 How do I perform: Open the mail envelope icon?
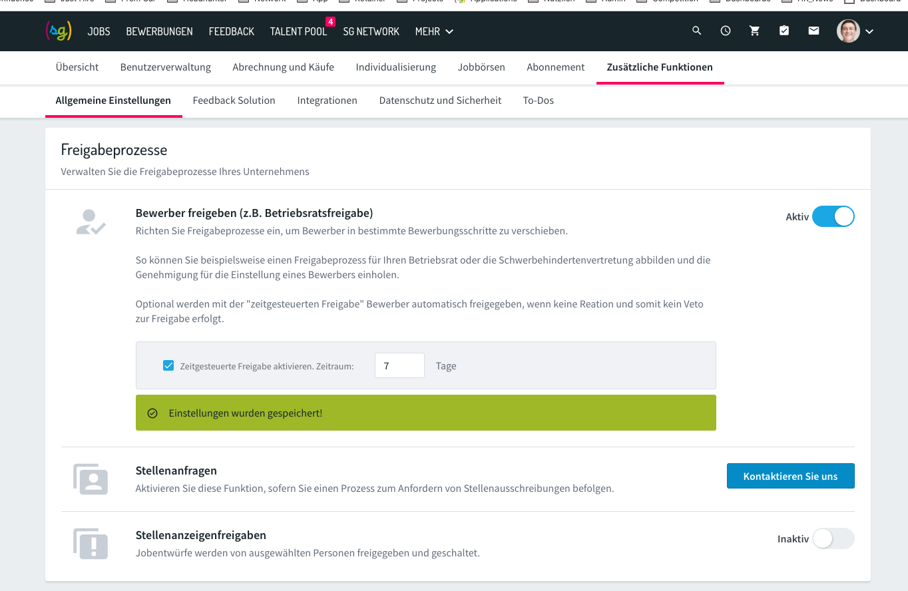813,31
